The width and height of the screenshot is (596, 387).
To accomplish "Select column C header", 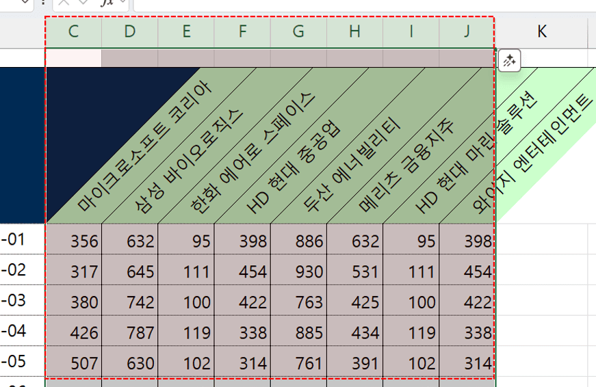I will tap(73, 32).
